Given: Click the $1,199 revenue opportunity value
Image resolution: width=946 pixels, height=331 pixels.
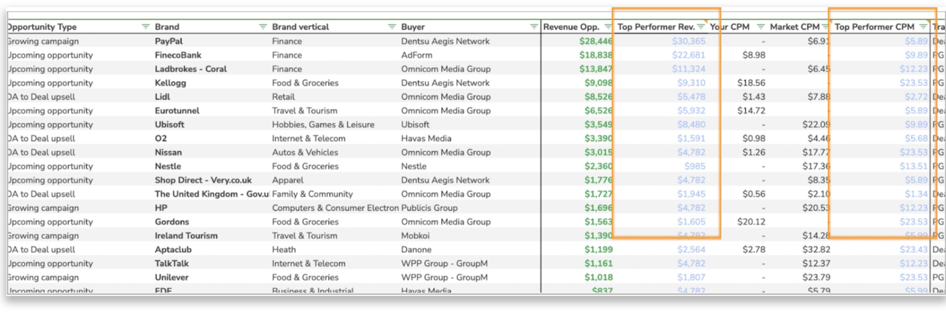Looking at the screenshot, I should [598, 250].
